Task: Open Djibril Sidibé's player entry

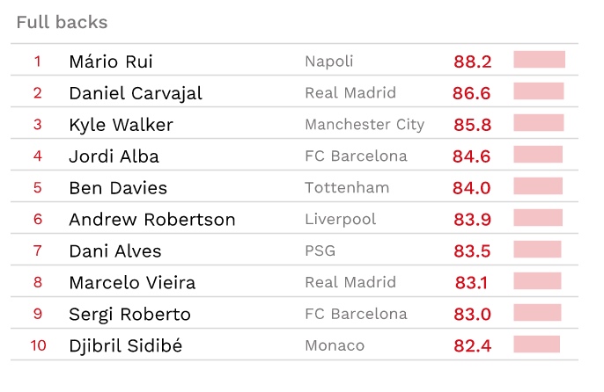Action: tap(125, 346)
